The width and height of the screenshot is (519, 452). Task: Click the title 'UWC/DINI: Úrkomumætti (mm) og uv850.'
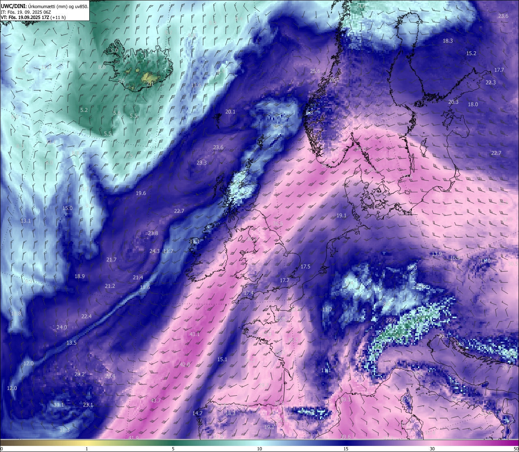click(45, 6)
